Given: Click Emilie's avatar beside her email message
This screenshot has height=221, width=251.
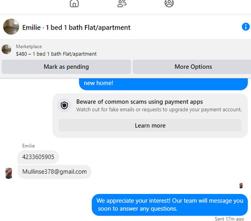Looking at the screenshot, I should coord(9,173).
